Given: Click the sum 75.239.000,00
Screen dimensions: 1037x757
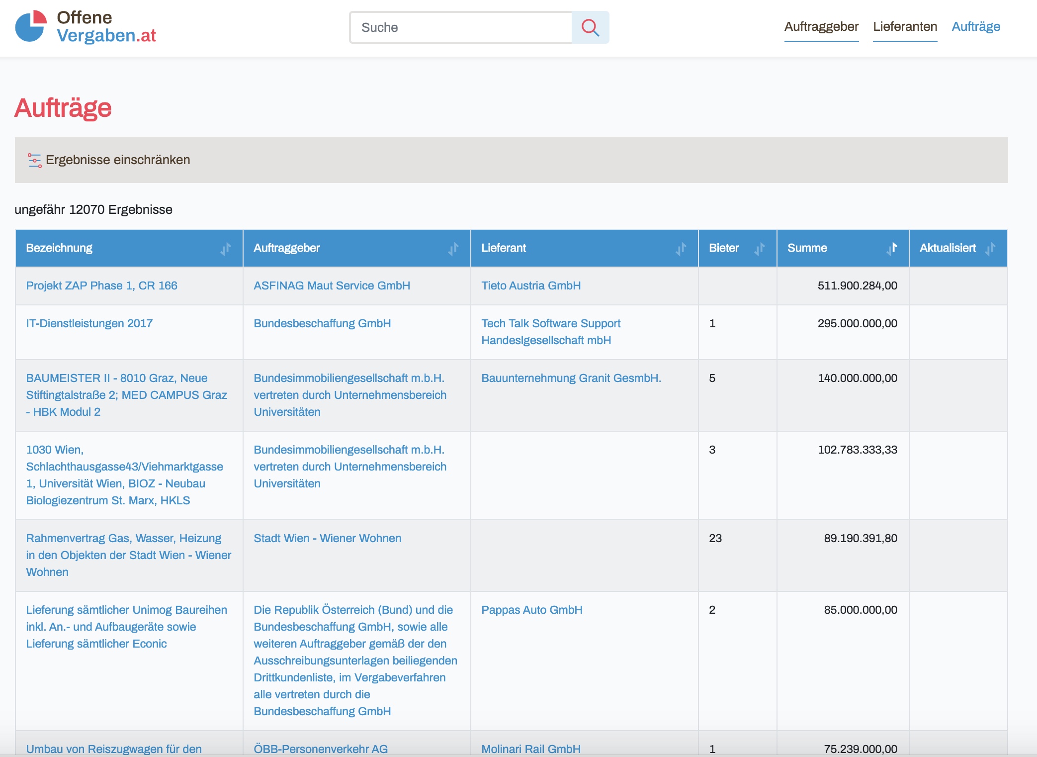Looking at the screenshot, I should click(861, 749).
